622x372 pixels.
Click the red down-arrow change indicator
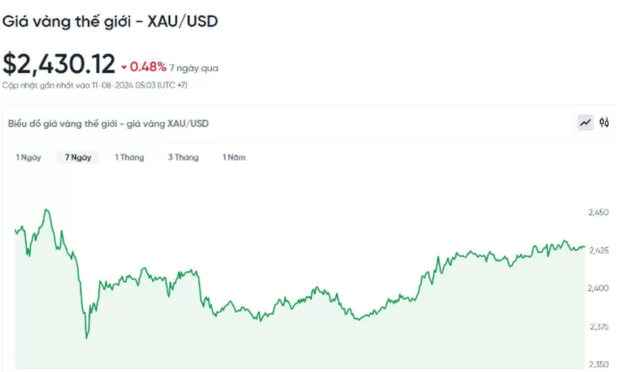pyautogui.click(x=124, y=68)
